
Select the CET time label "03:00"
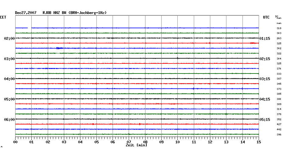point(9,59)
